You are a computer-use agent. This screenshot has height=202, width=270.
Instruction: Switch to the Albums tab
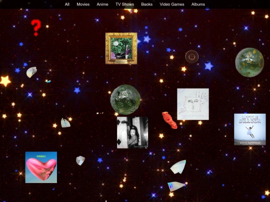198,4
